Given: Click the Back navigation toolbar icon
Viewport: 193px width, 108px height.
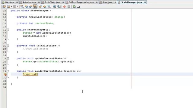Looking at the screenshot, I should pos(9,7).
